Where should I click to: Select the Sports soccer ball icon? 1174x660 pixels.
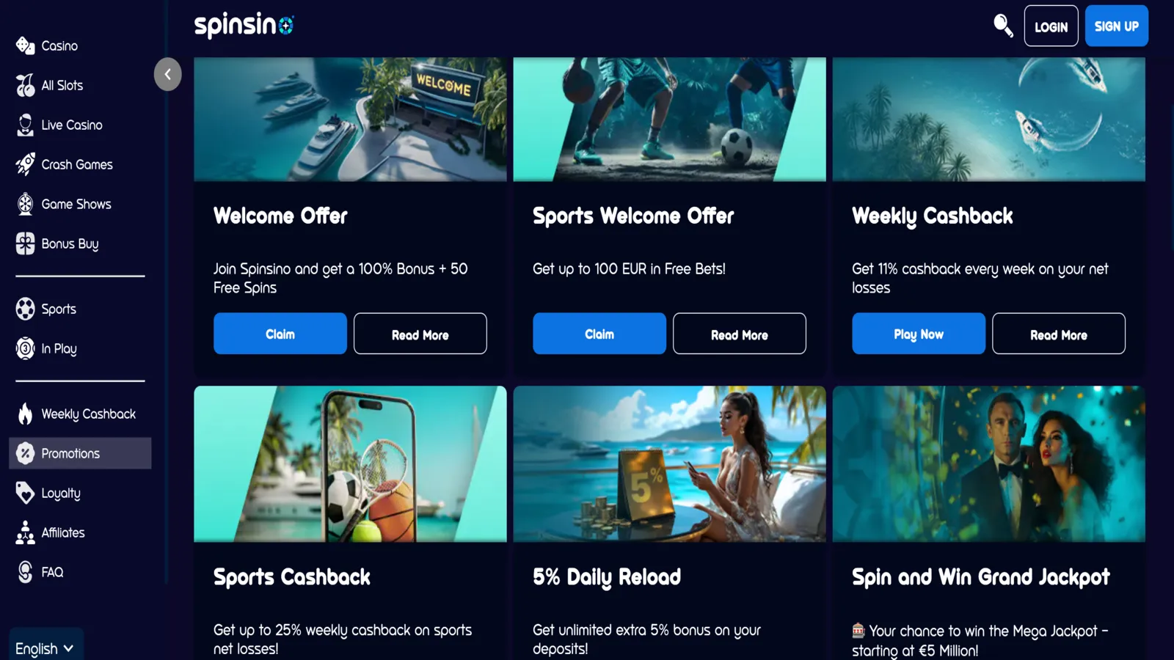(x=25, y=309)
